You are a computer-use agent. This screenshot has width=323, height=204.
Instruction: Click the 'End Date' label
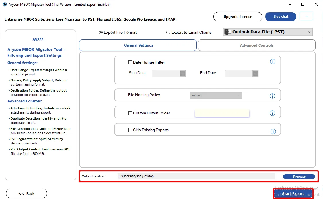click(x=208, y=73)
